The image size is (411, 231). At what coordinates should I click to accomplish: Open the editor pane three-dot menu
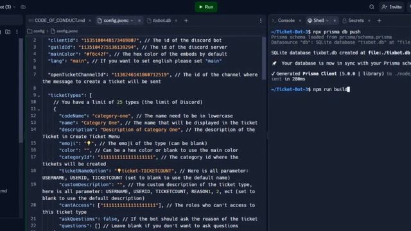[261, 21]
